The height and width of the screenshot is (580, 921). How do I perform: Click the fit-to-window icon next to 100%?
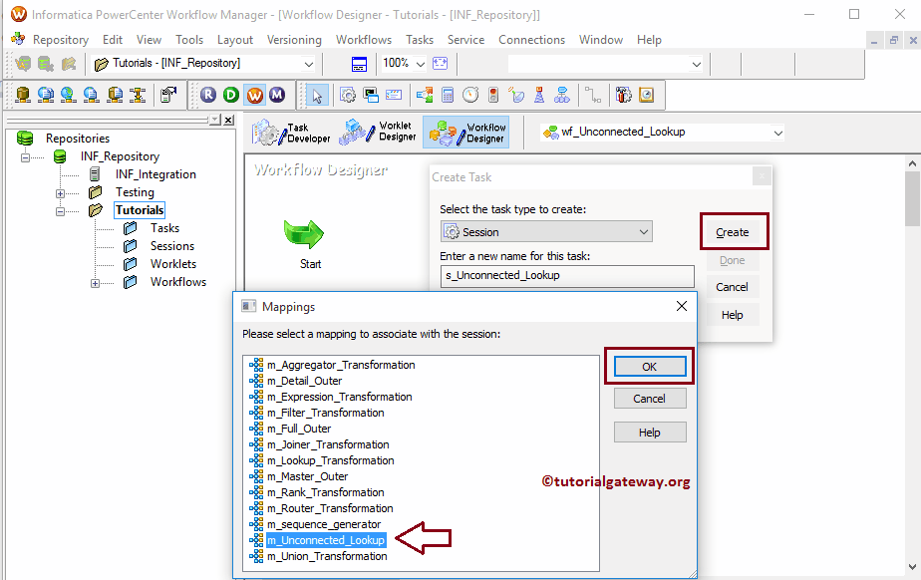coord(440,64)
